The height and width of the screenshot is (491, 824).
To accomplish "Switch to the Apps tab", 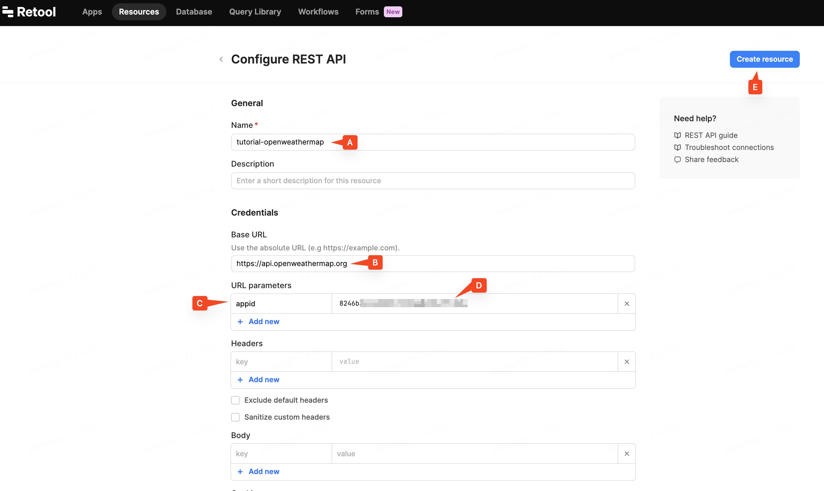I will 92,12.
